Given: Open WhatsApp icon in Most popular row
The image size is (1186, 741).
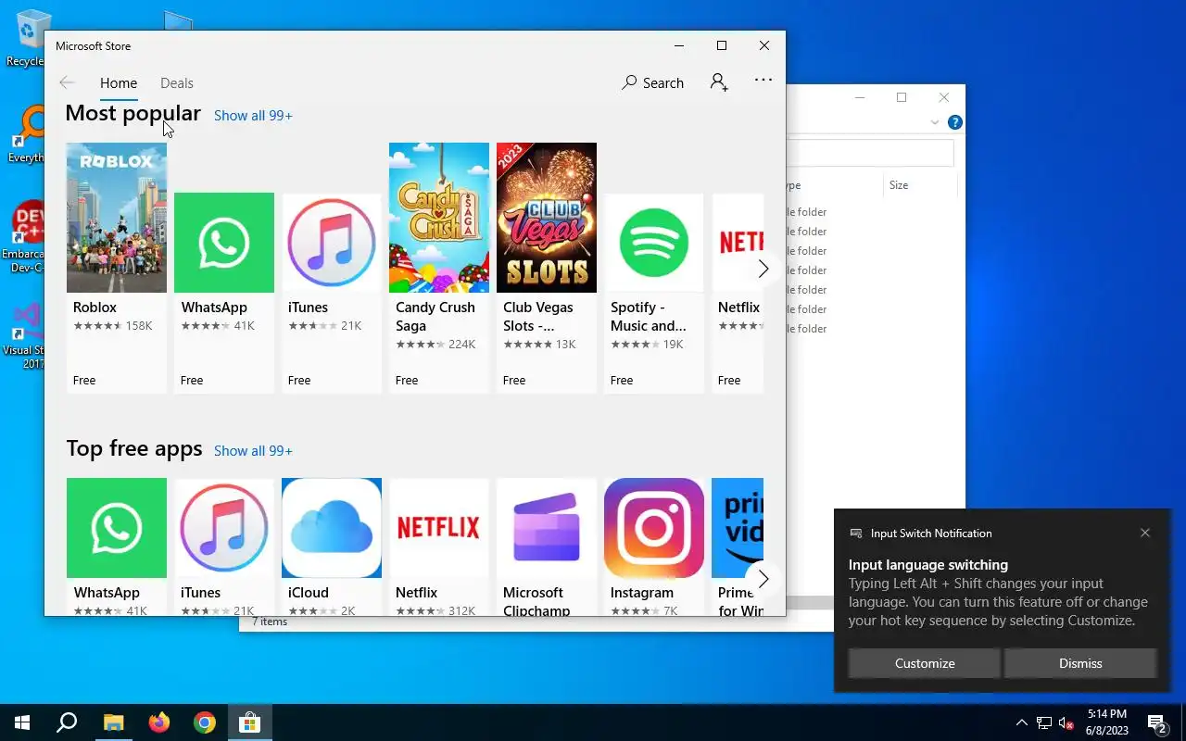Looking at the screenshot, I should 224,243.
